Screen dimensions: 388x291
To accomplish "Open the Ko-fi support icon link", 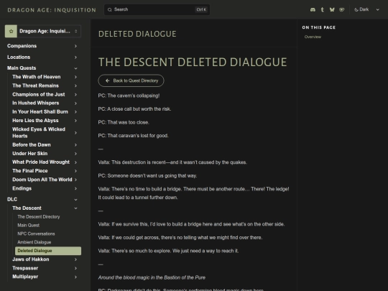I will [342, 9].
